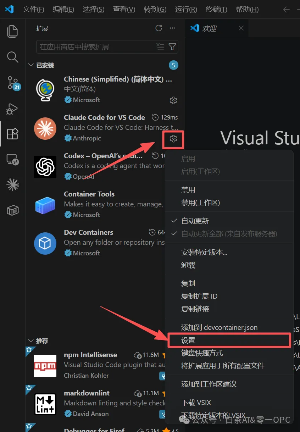
Task: Choose 禁用 in the context menu
Action: coord(188,190)
